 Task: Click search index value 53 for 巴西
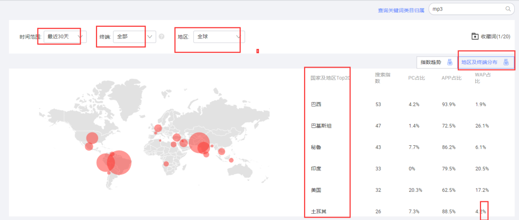(x=378, y=104)
